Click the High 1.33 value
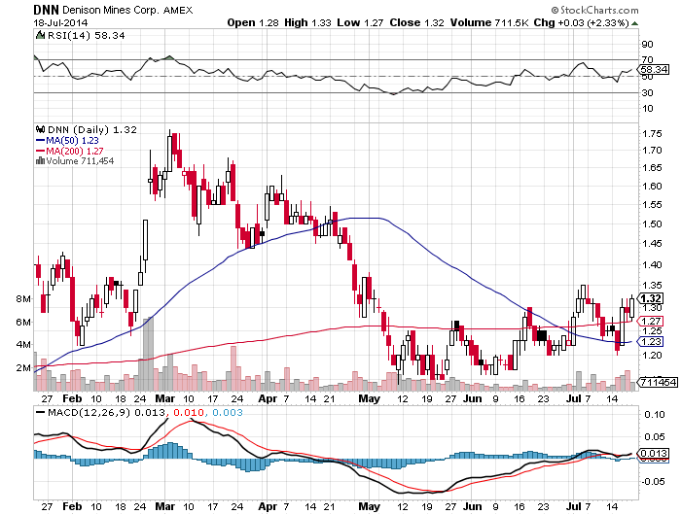The image size is (681, 515). tap(307, 22)
